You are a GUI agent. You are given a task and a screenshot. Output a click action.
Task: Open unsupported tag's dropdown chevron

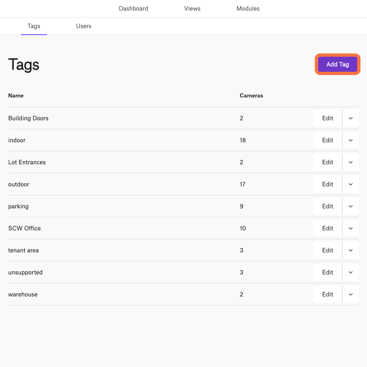(x=351, y=272)
